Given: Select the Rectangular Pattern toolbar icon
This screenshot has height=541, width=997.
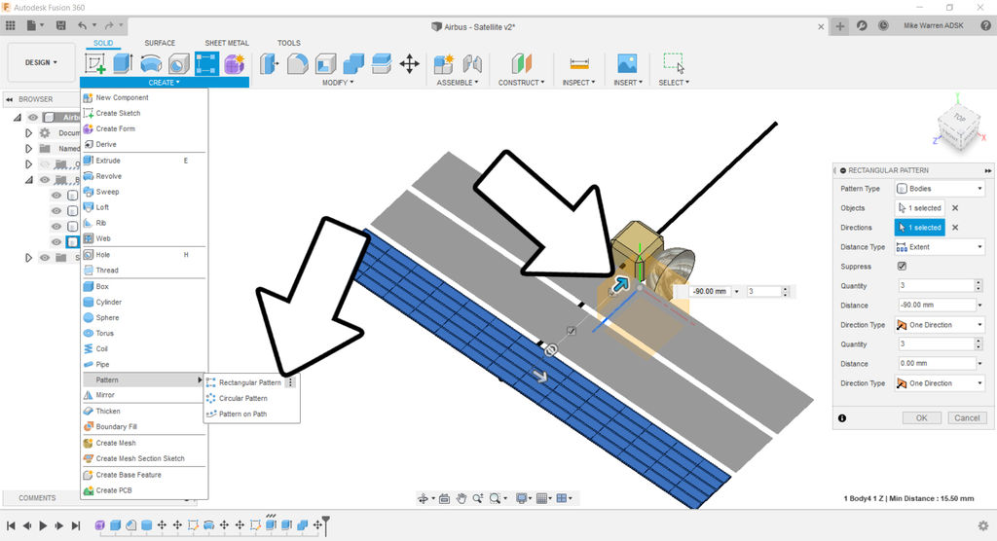Looking at the screenshot, I should [x=206, y=63].
